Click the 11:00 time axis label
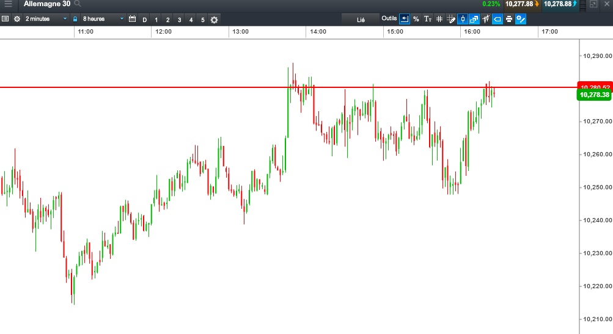Image resolution: width=613 pixels, height=334 pixels. click(86, 32)
